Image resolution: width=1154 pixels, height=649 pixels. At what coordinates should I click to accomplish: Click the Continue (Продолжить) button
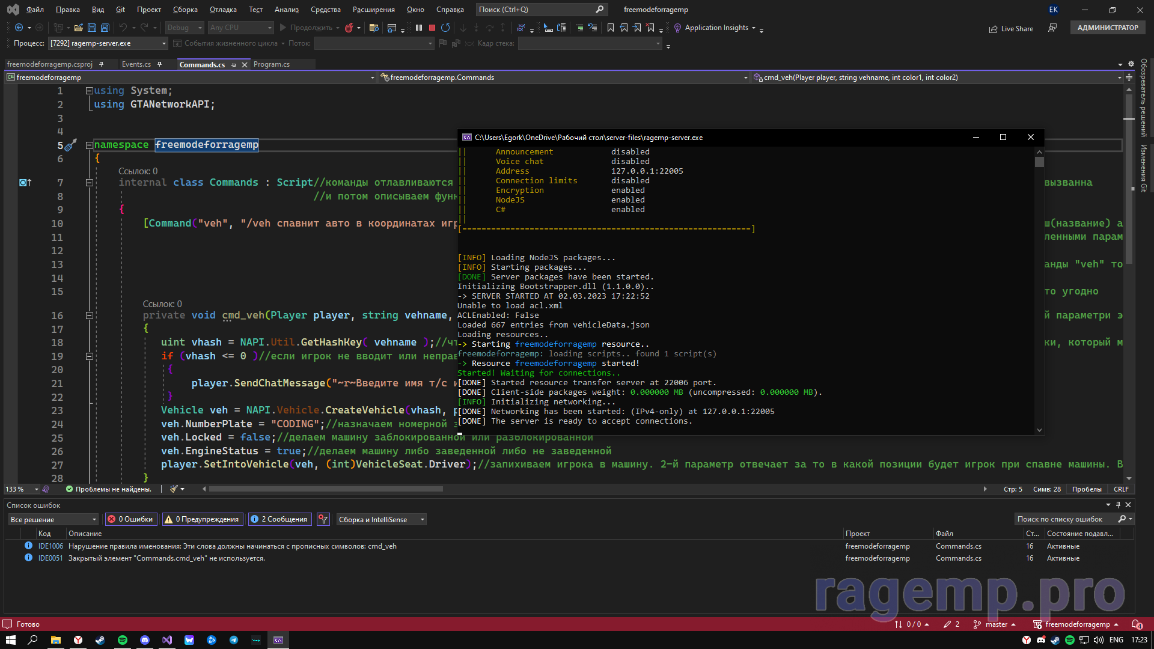[305, 28]
